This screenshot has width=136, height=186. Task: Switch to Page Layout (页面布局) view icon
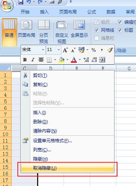click(27, 25)
